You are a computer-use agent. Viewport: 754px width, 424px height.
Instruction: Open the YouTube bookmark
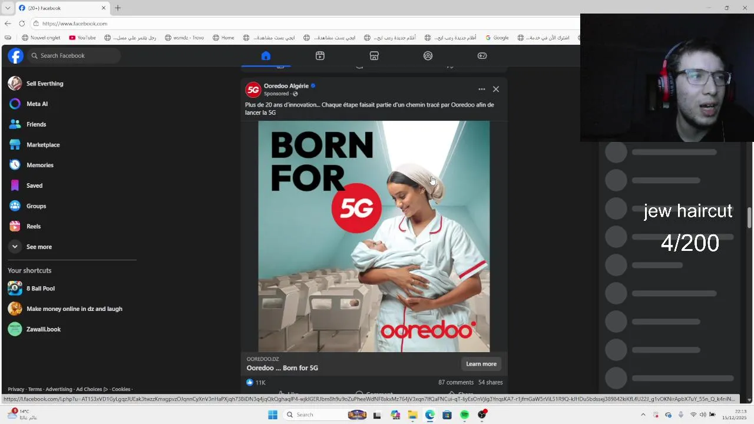point(82,38)
